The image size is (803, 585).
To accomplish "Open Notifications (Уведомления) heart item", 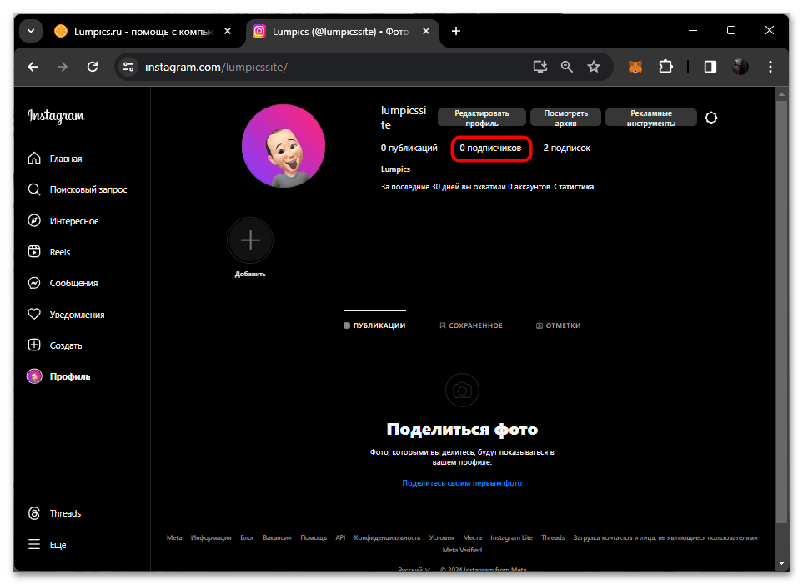I will pyautogui.click(x=66, y=315).
